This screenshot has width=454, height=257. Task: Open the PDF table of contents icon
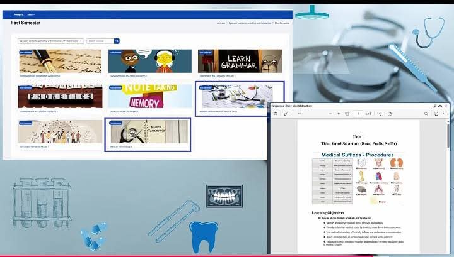276,114
